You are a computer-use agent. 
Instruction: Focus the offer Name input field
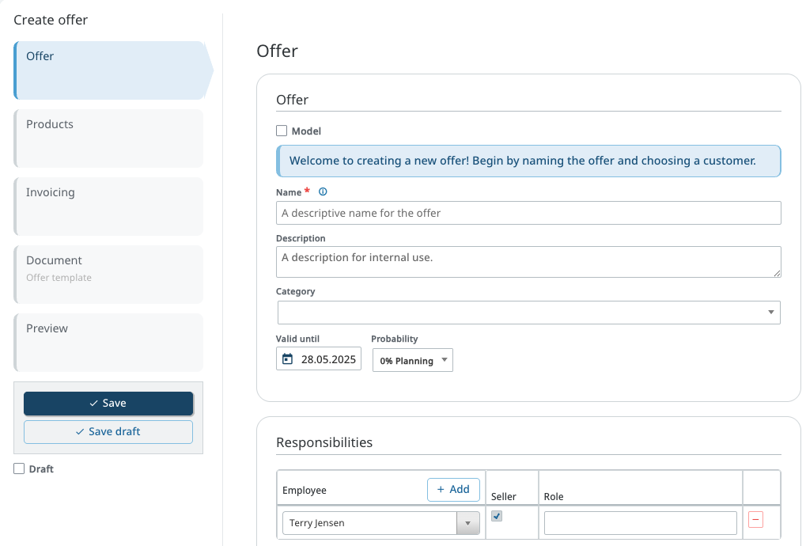(528, 213)
